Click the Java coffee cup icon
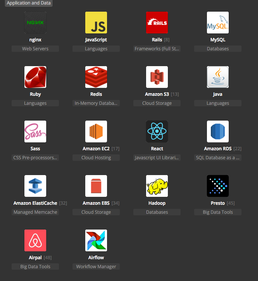The image size is (258, 281). [218, 77]
